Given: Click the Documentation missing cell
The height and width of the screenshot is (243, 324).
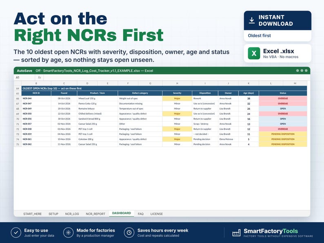Looking at the screenshot, I should 140,104.
